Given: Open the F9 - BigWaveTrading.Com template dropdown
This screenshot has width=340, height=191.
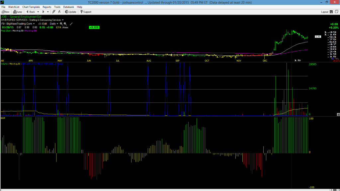Looking at the screenshot, I should click(18, 24).
